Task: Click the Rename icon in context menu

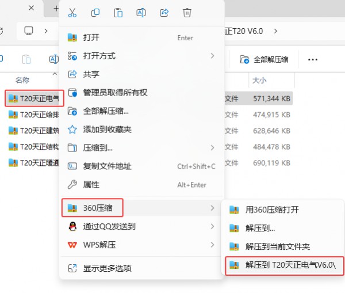Action: (141, 13)
